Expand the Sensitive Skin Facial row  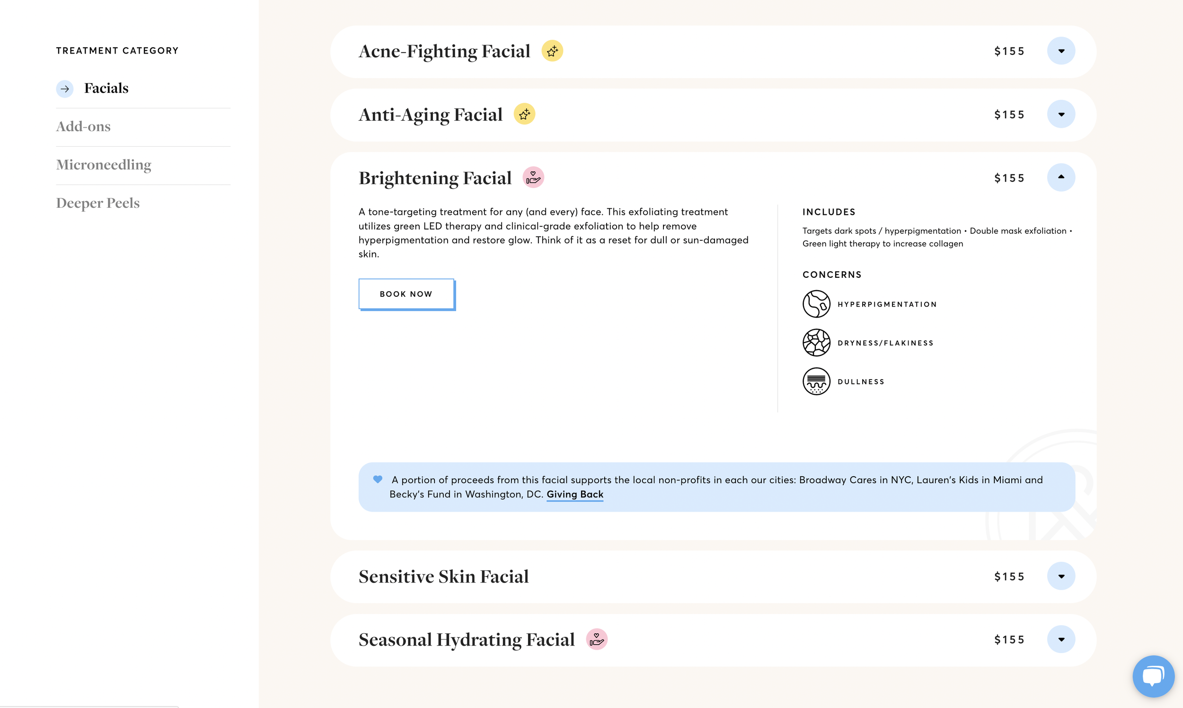(x=1060, y=576)
